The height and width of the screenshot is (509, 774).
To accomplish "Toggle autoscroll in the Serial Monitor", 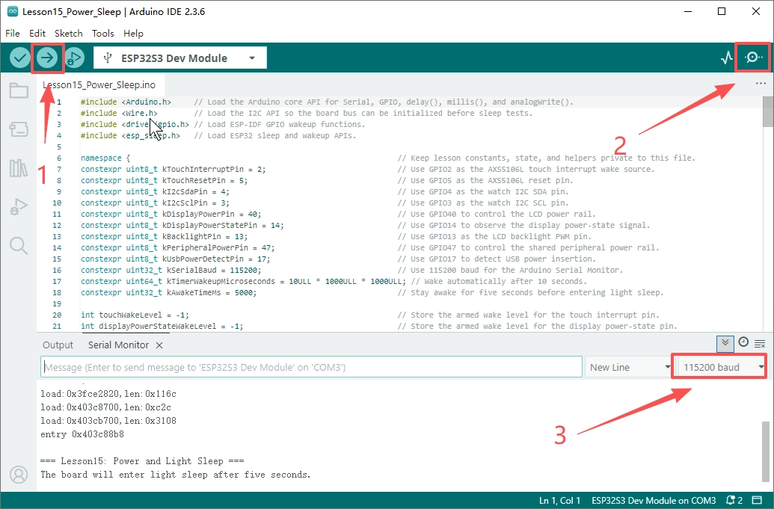I will click(x=725, y=343).
